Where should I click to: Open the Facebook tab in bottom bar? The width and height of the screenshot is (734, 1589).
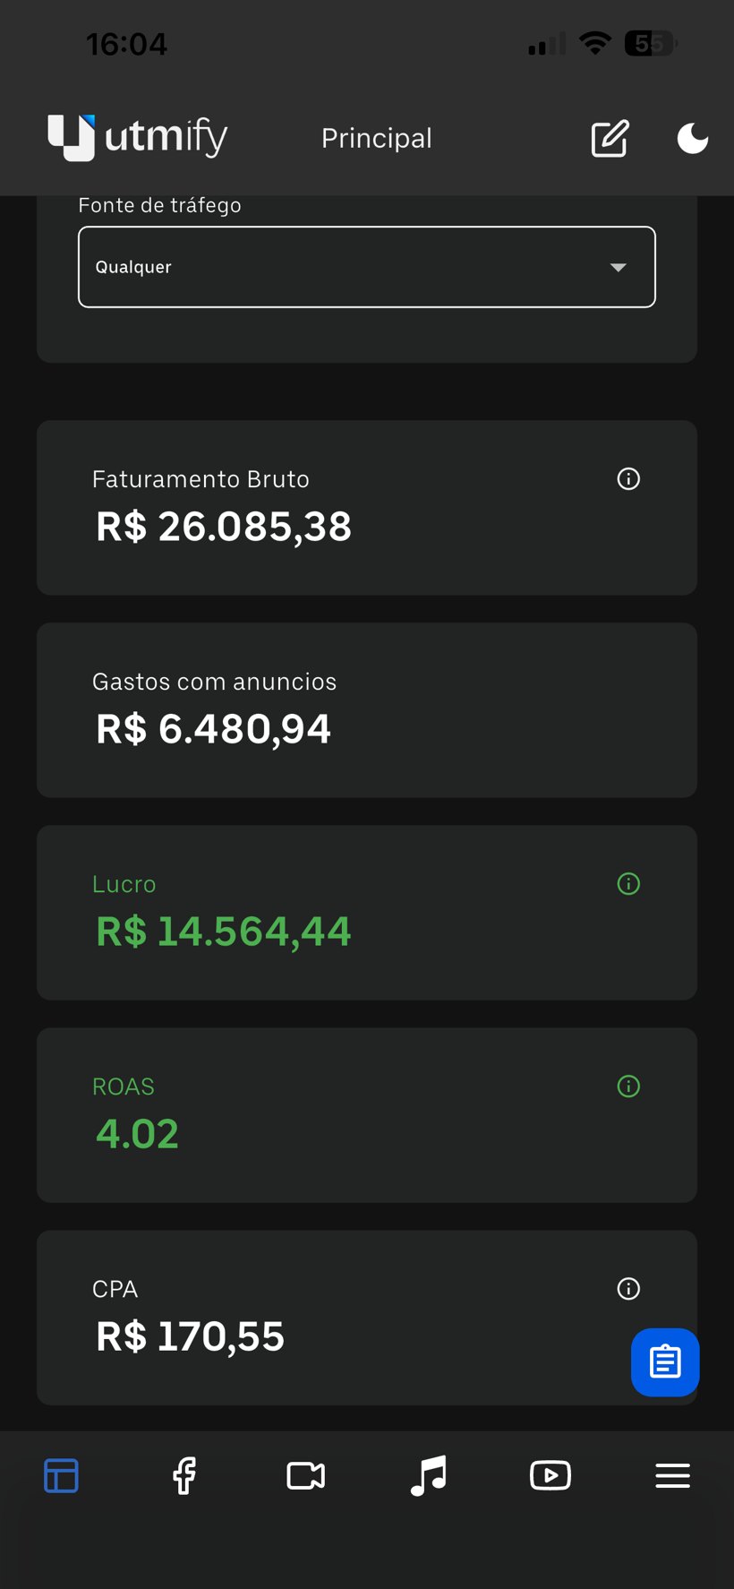184,1475
